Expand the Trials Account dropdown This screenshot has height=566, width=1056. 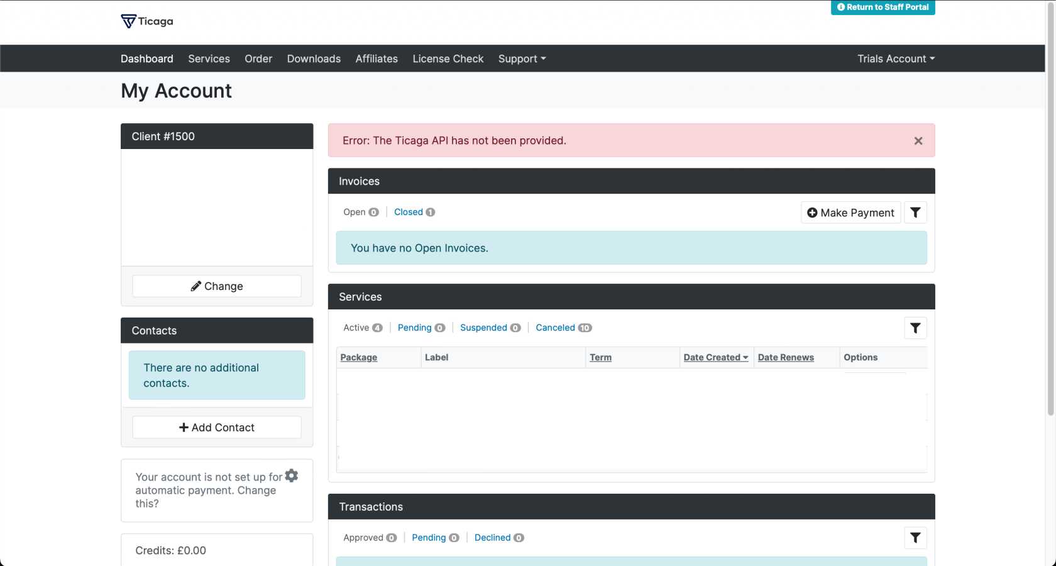896,58
